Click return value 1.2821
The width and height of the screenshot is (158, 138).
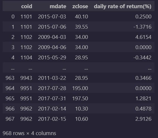[x=143, y=99]
